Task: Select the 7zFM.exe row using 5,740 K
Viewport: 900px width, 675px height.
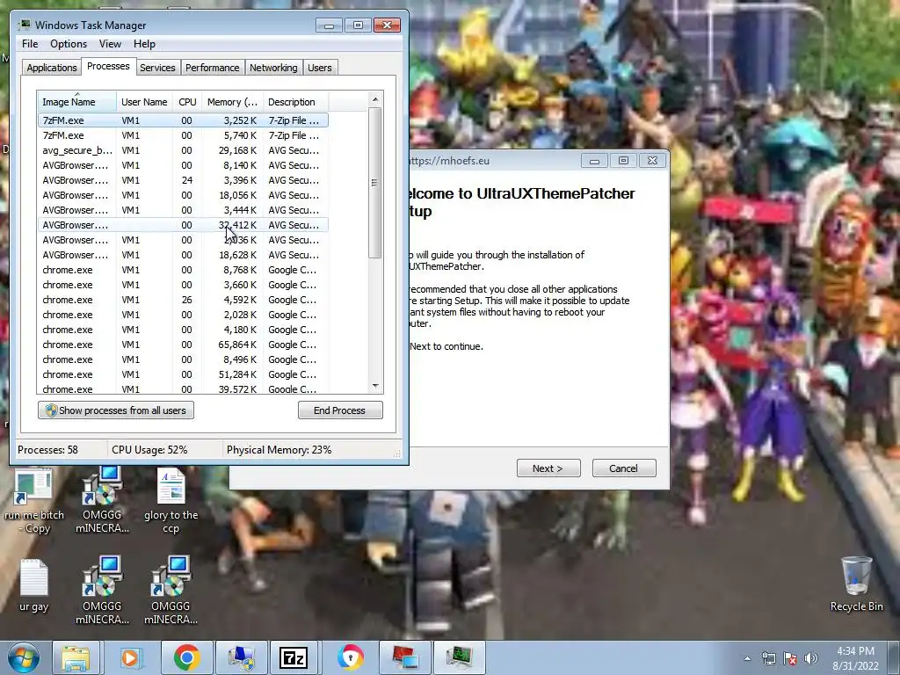Action: coord(183,135)
